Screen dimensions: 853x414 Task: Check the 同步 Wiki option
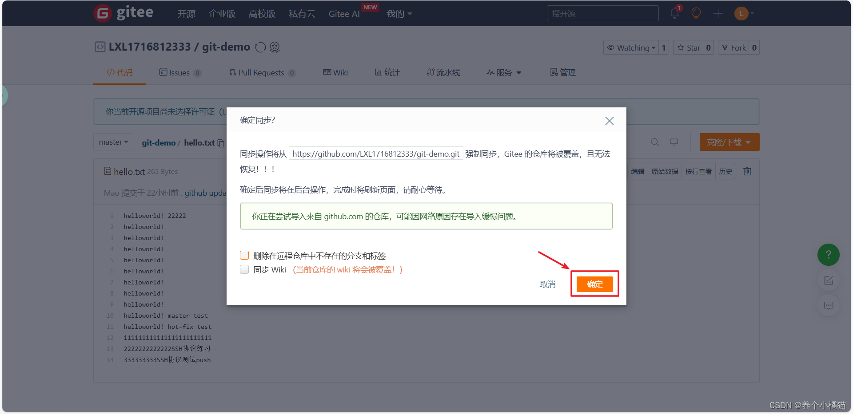click(244, 269)
